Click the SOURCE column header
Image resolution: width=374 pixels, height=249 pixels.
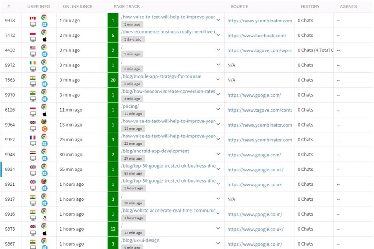tap(239, 7)
